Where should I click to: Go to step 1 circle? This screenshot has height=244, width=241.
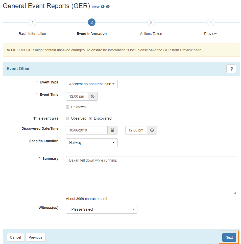33,23
